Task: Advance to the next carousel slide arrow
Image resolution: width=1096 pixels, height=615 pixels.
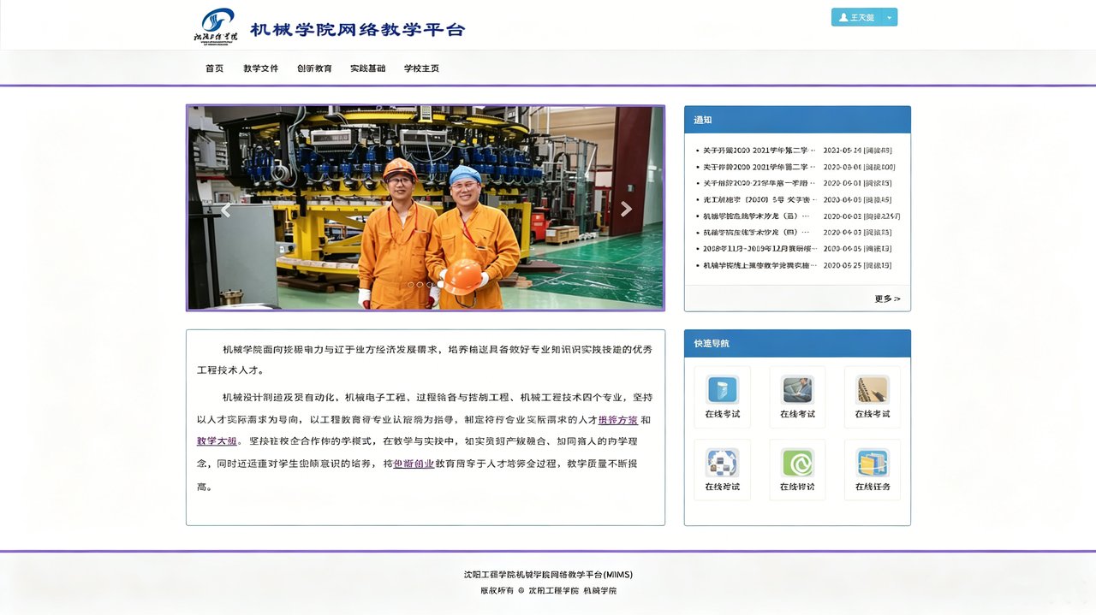Action: click(626, 209)
